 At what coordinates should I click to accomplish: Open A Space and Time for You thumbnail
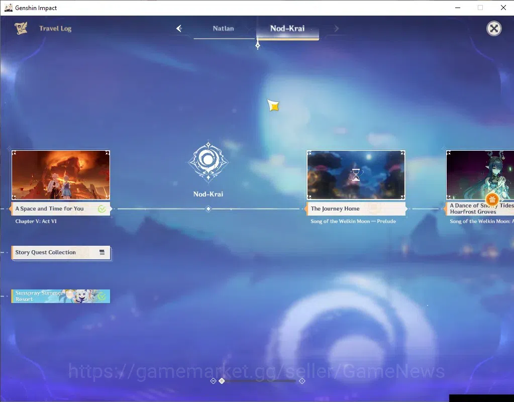pyautogui.click(x=61, y=175)
